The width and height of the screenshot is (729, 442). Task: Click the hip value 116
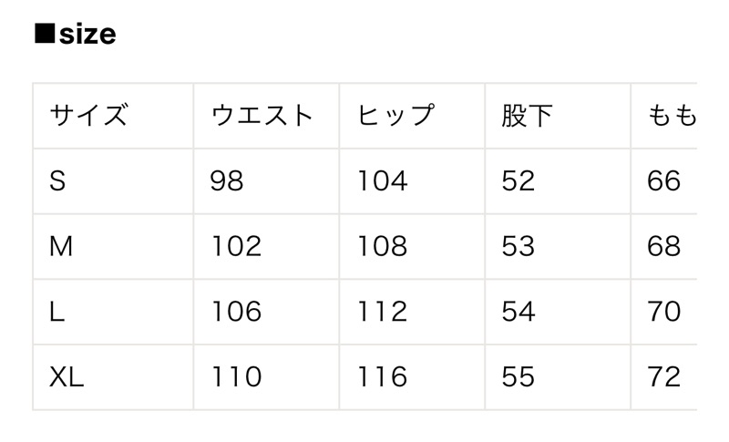pyautogui.click(x=382, y=376)
